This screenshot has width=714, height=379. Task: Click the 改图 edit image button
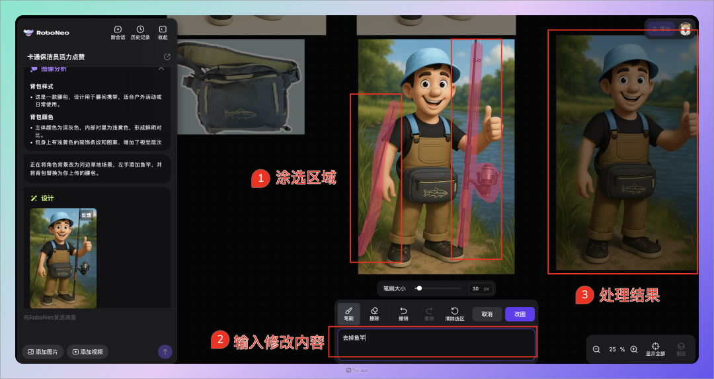pyautogui.click(x=520, y=314)
